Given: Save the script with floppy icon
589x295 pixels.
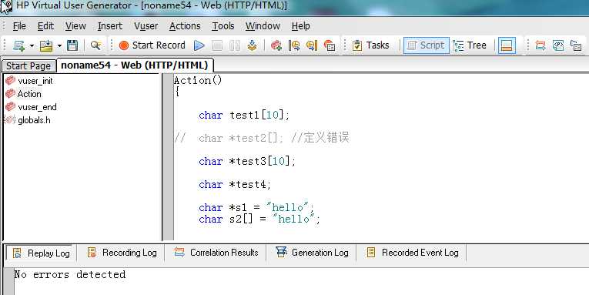Looking at the screenshot, I should point(72,45).
